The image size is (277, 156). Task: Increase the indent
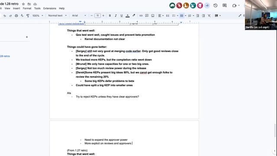tap(203, 16)
